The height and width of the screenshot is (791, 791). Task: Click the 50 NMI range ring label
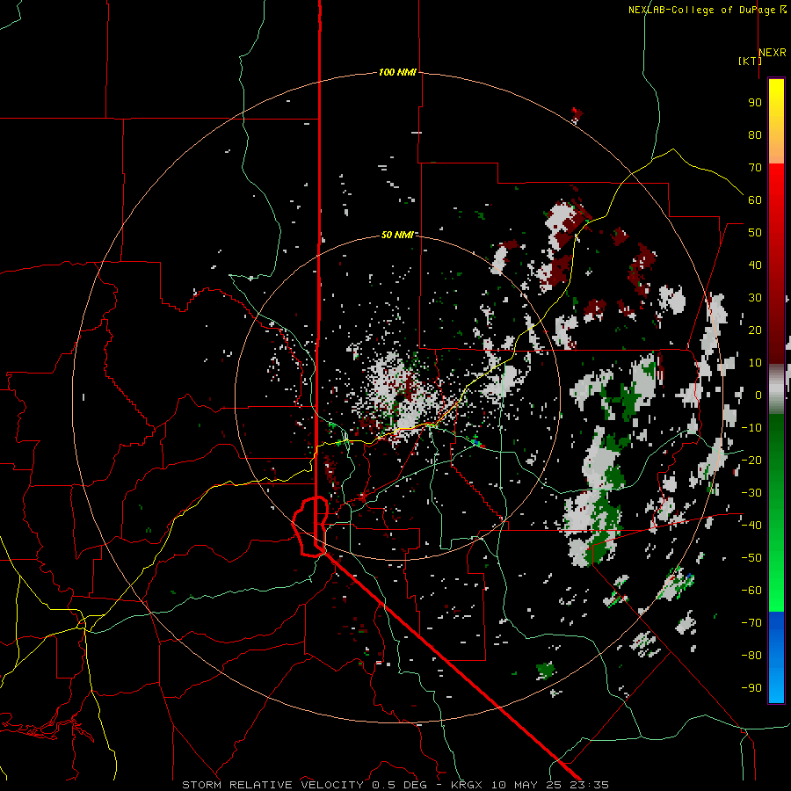[397, 235]
